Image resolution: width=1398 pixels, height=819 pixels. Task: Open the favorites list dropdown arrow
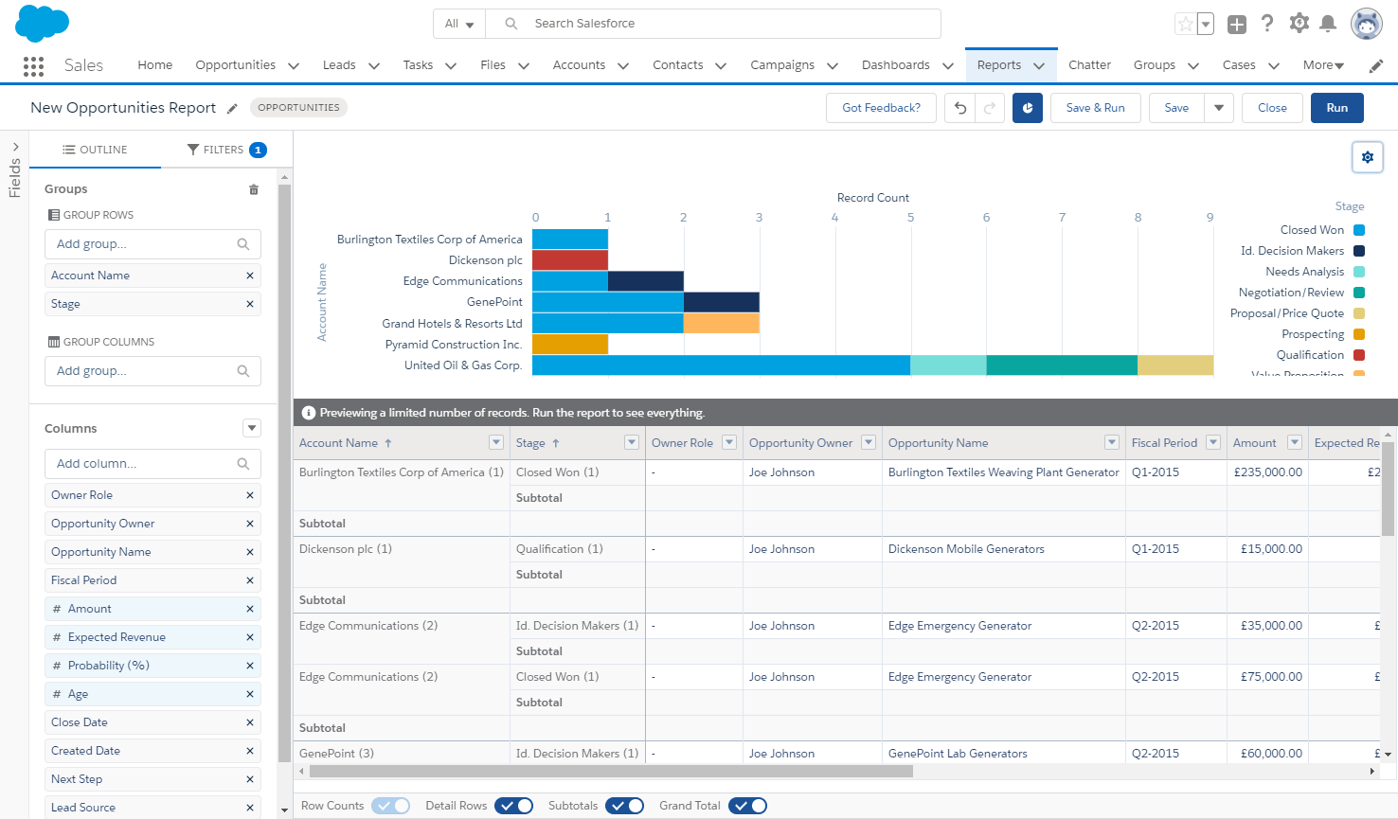pyautogui.click(x=1206, y=24)
